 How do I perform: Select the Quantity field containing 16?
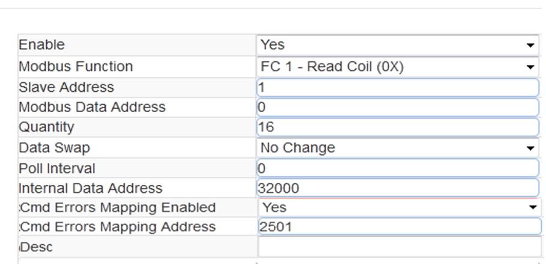398,127
